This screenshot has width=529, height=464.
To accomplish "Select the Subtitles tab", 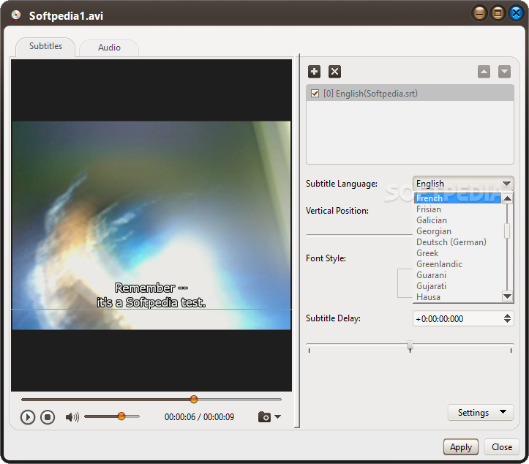I will 45,46.
